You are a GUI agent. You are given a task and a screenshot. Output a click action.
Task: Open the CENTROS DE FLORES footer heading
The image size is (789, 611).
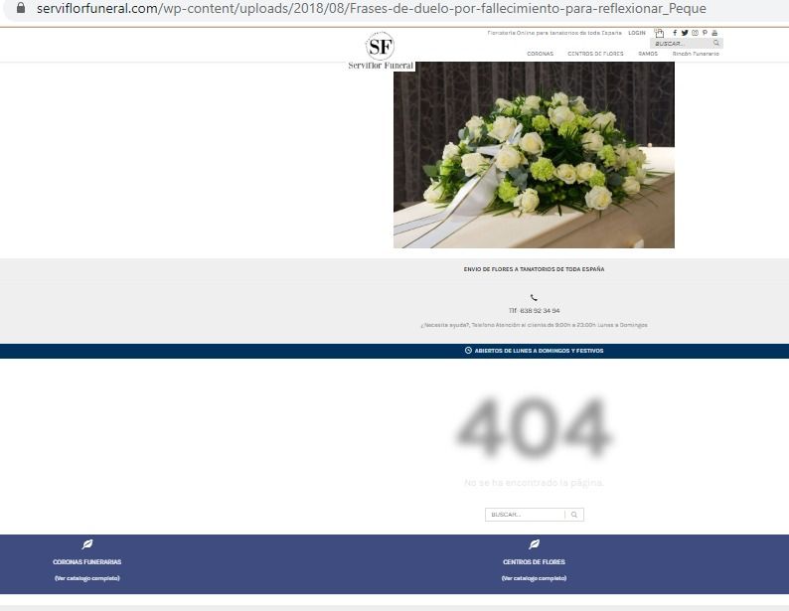(534, 561)
